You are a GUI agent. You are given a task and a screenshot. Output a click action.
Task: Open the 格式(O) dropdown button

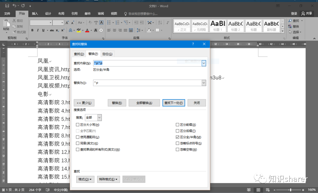coord(85,179)
